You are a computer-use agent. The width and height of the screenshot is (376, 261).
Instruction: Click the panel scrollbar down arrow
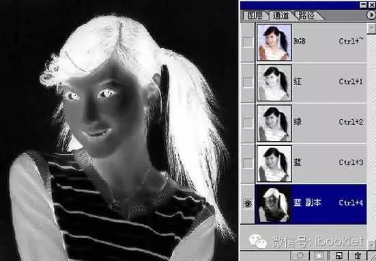click(x=371, y=244)
